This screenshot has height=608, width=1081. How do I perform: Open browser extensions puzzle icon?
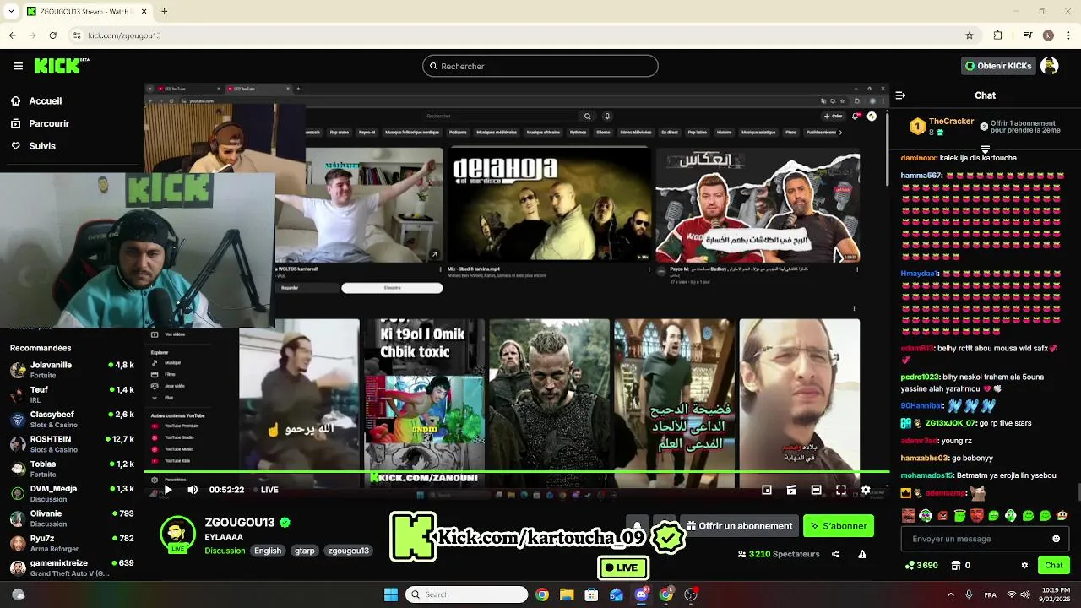tap(998, 35)
